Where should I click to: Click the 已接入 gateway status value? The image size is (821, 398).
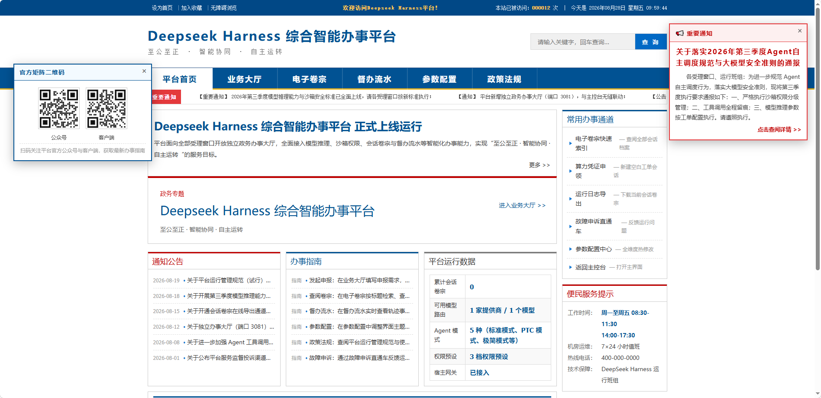pyautogui.click(x=479, y=372)
